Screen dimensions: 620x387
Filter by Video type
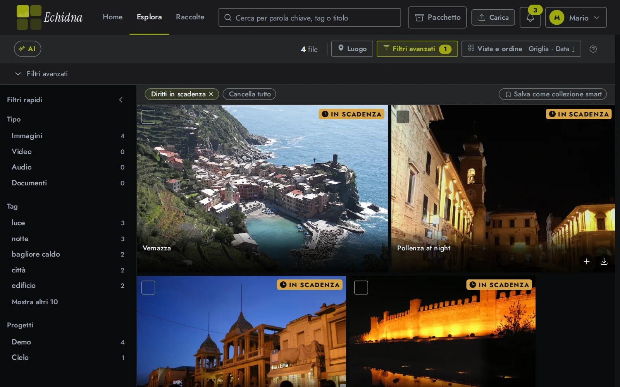[x=68, y=152]
